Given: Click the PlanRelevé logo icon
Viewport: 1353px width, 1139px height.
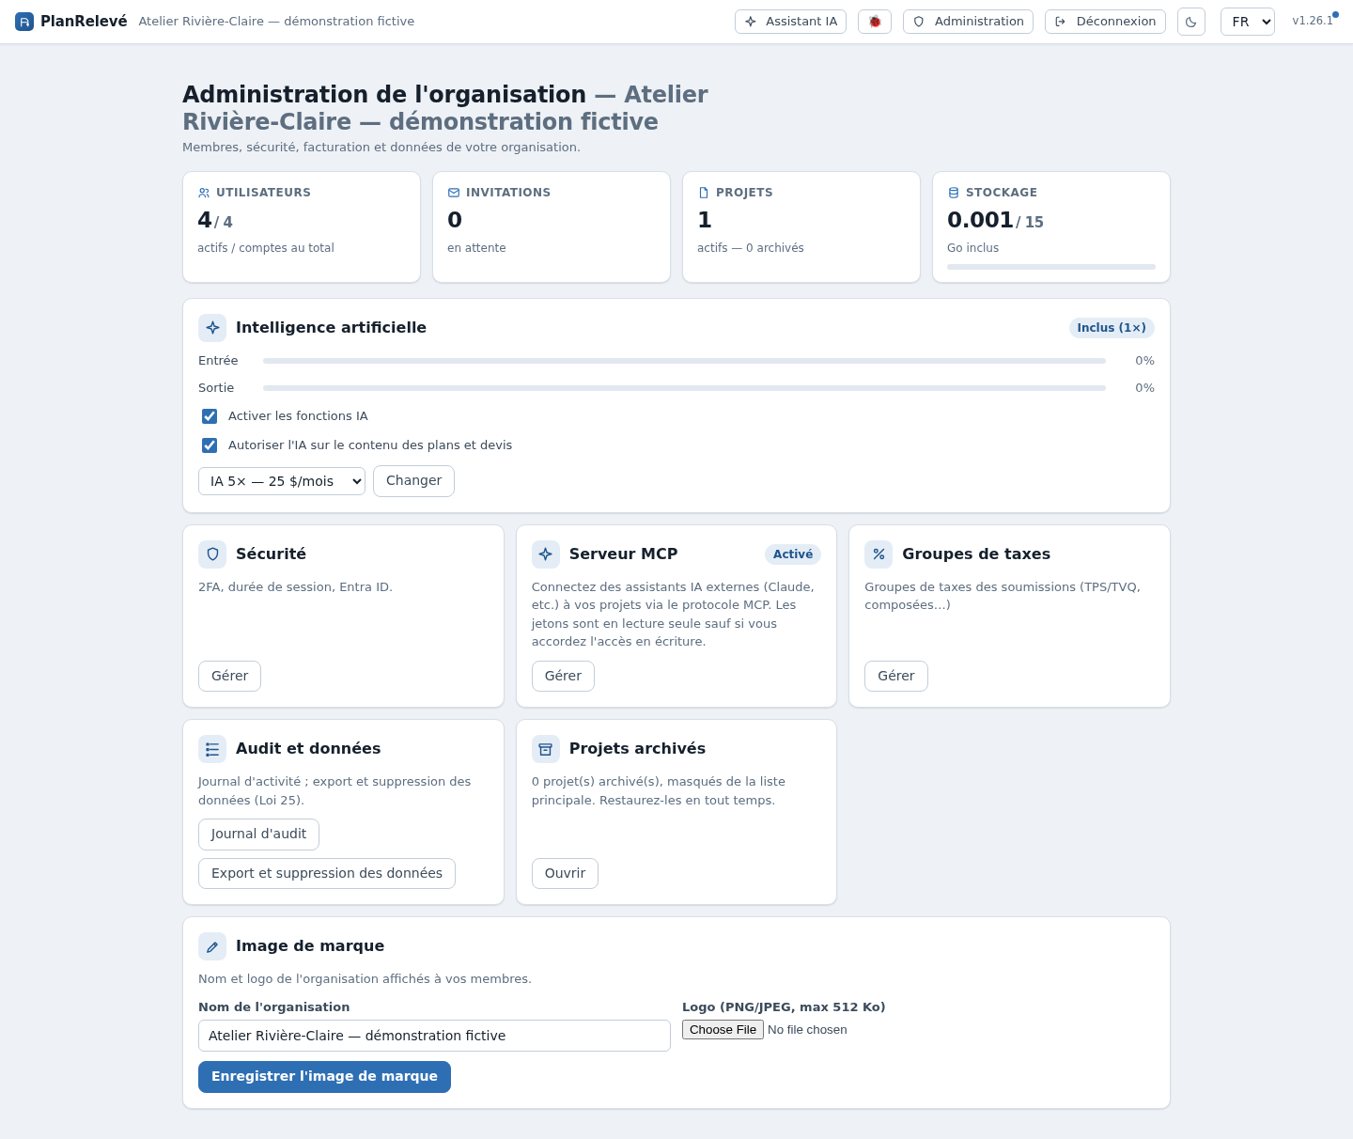Looking at the screenshot, I should pos(24,22).
